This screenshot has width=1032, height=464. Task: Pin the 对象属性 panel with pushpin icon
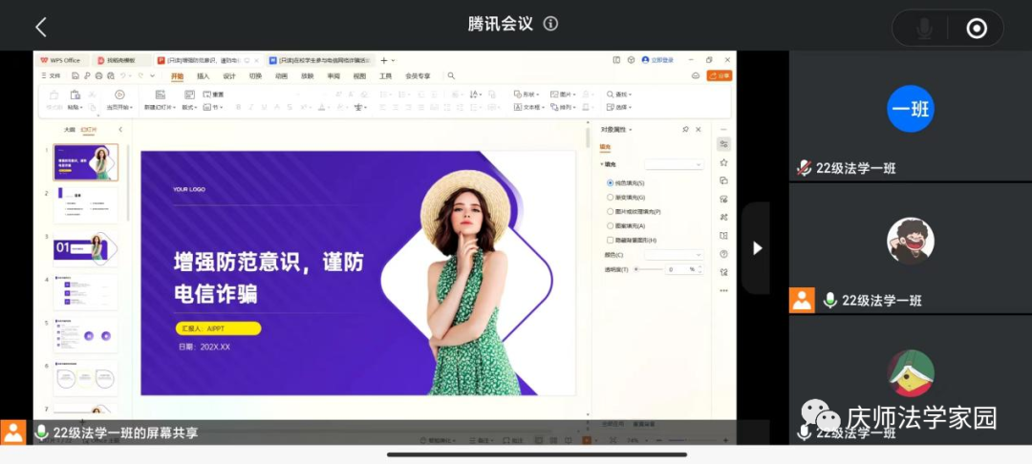pyautogui.click(x=685, y=129)
